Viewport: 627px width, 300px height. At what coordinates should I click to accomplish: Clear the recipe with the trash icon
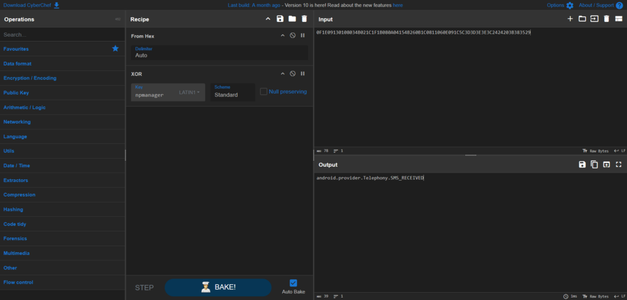coord(304,19)
